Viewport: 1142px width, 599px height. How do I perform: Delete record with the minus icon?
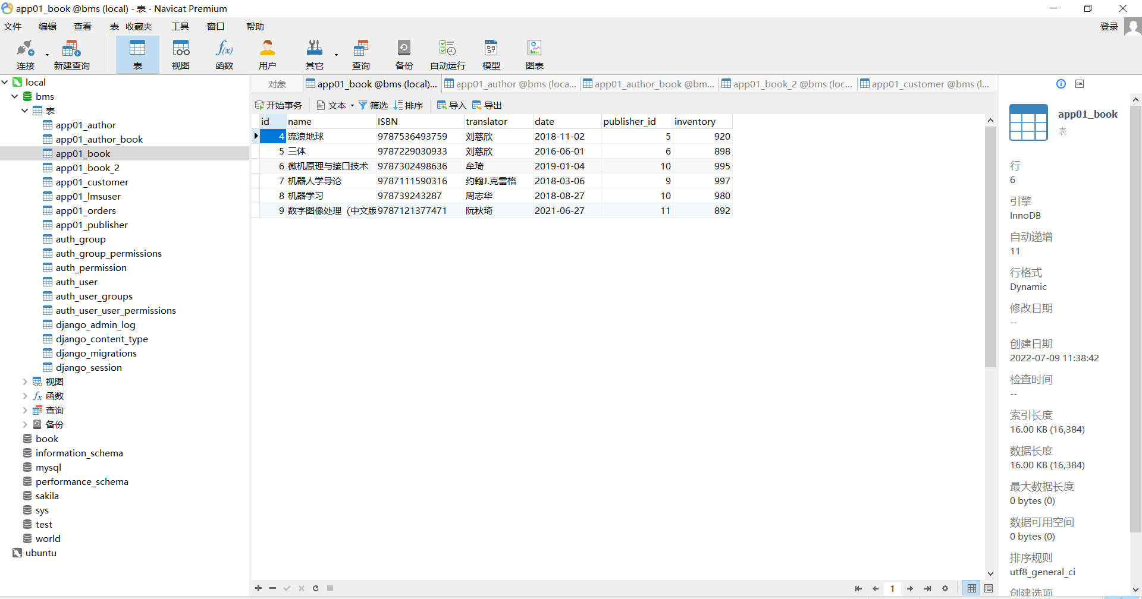pyautogui.click(x=272, y=588)
